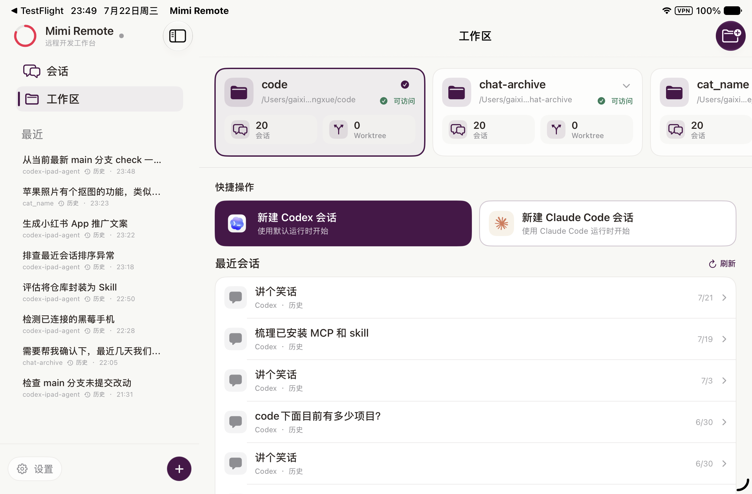Click the chat bubbles icon beside 会话

(x=32, y=71)
